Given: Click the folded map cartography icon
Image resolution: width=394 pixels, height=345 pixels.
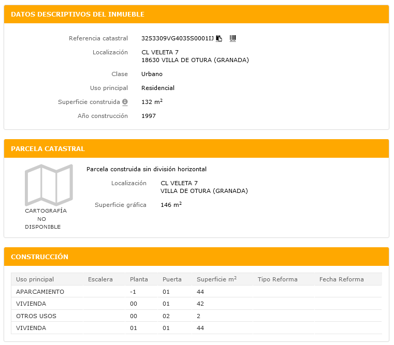Looking at the screenshot, I should [x=49, y=185].
